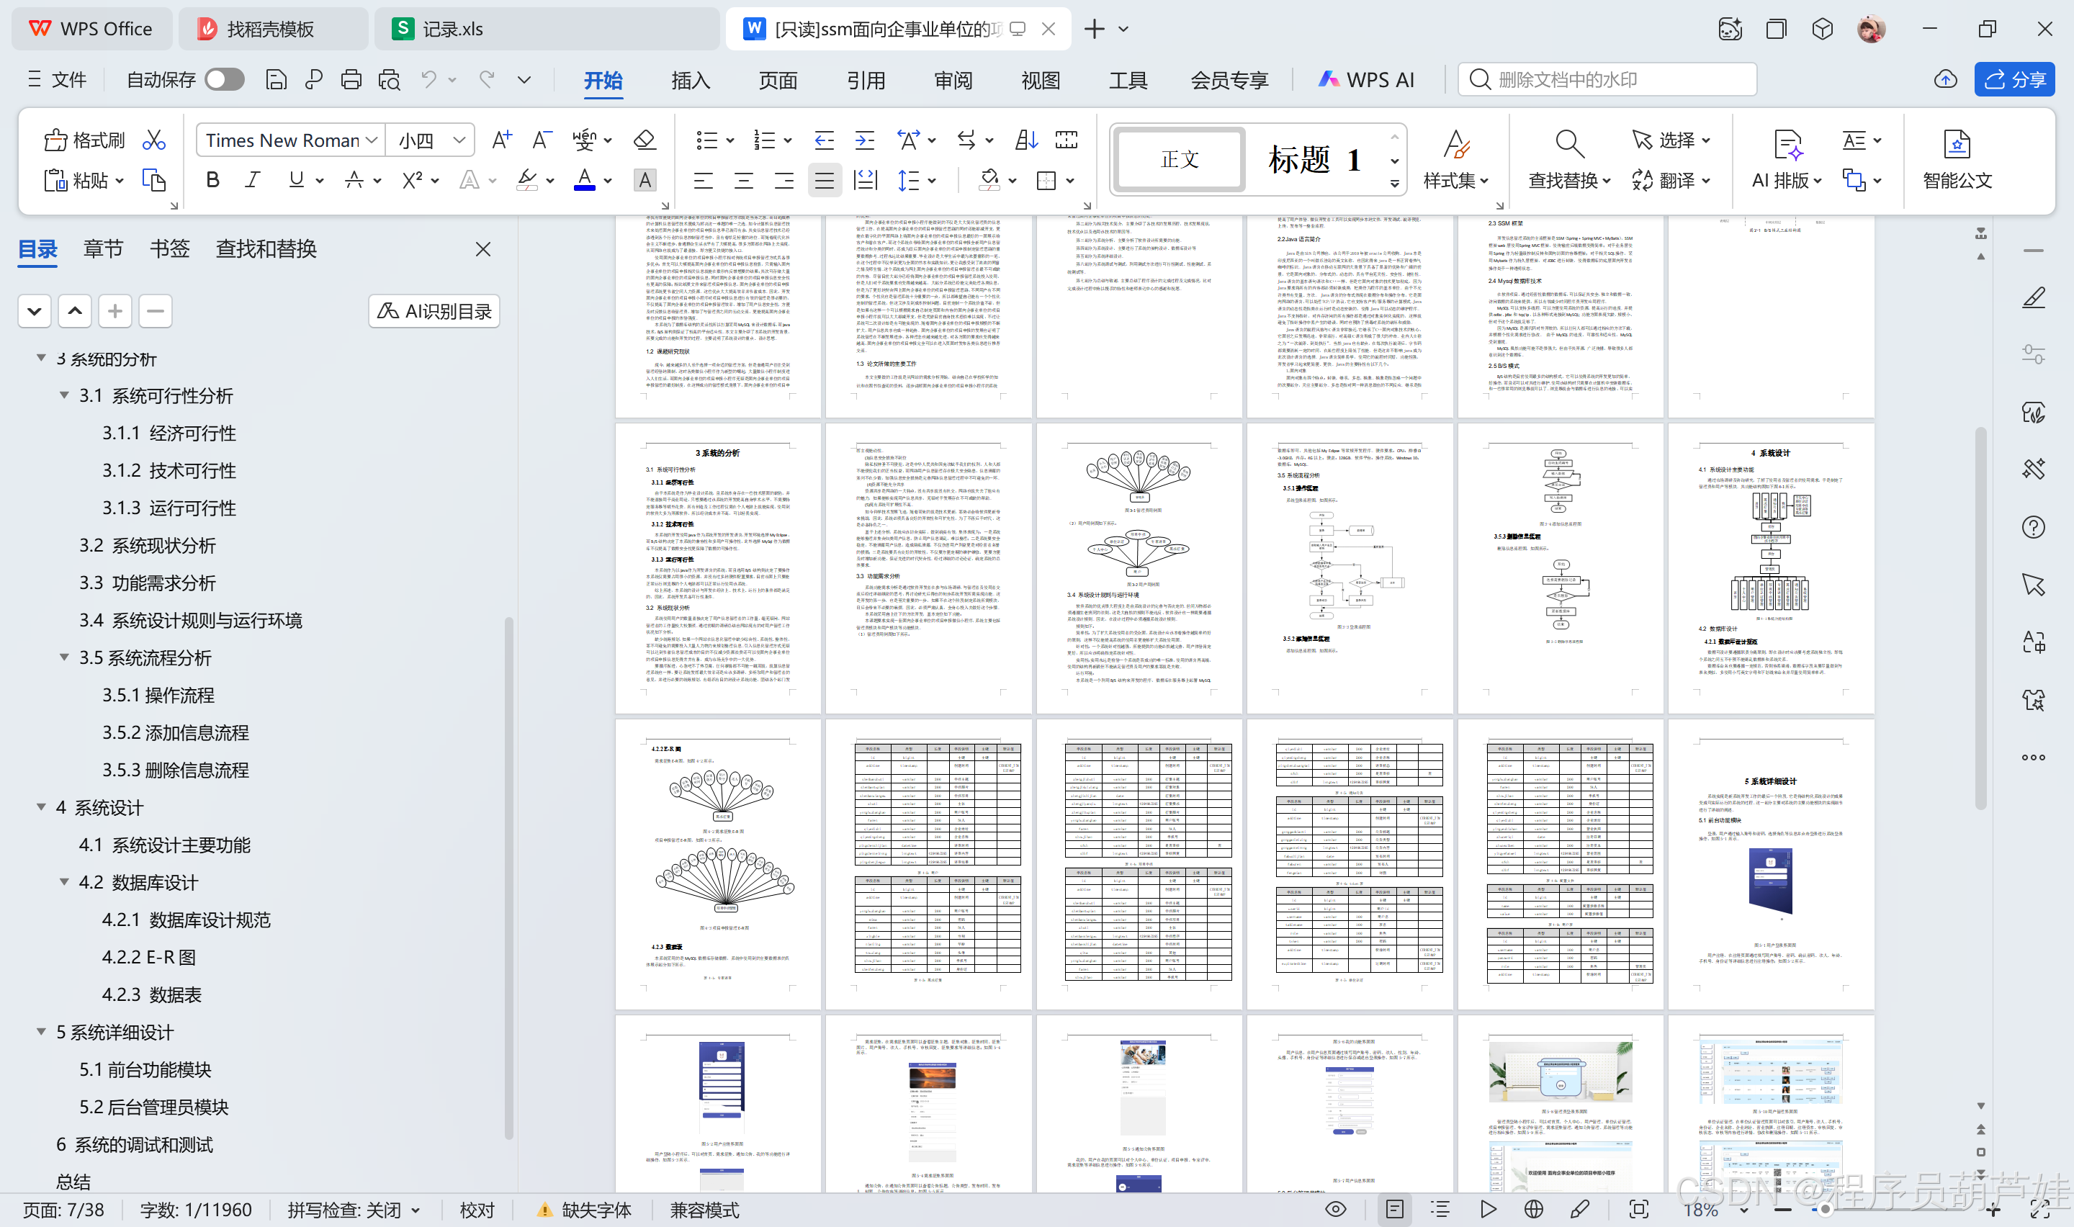Screen dimensions: 2074x1227
Task: Open the help question-mark icon on right sidebar
Action: tap(2034, 526)
